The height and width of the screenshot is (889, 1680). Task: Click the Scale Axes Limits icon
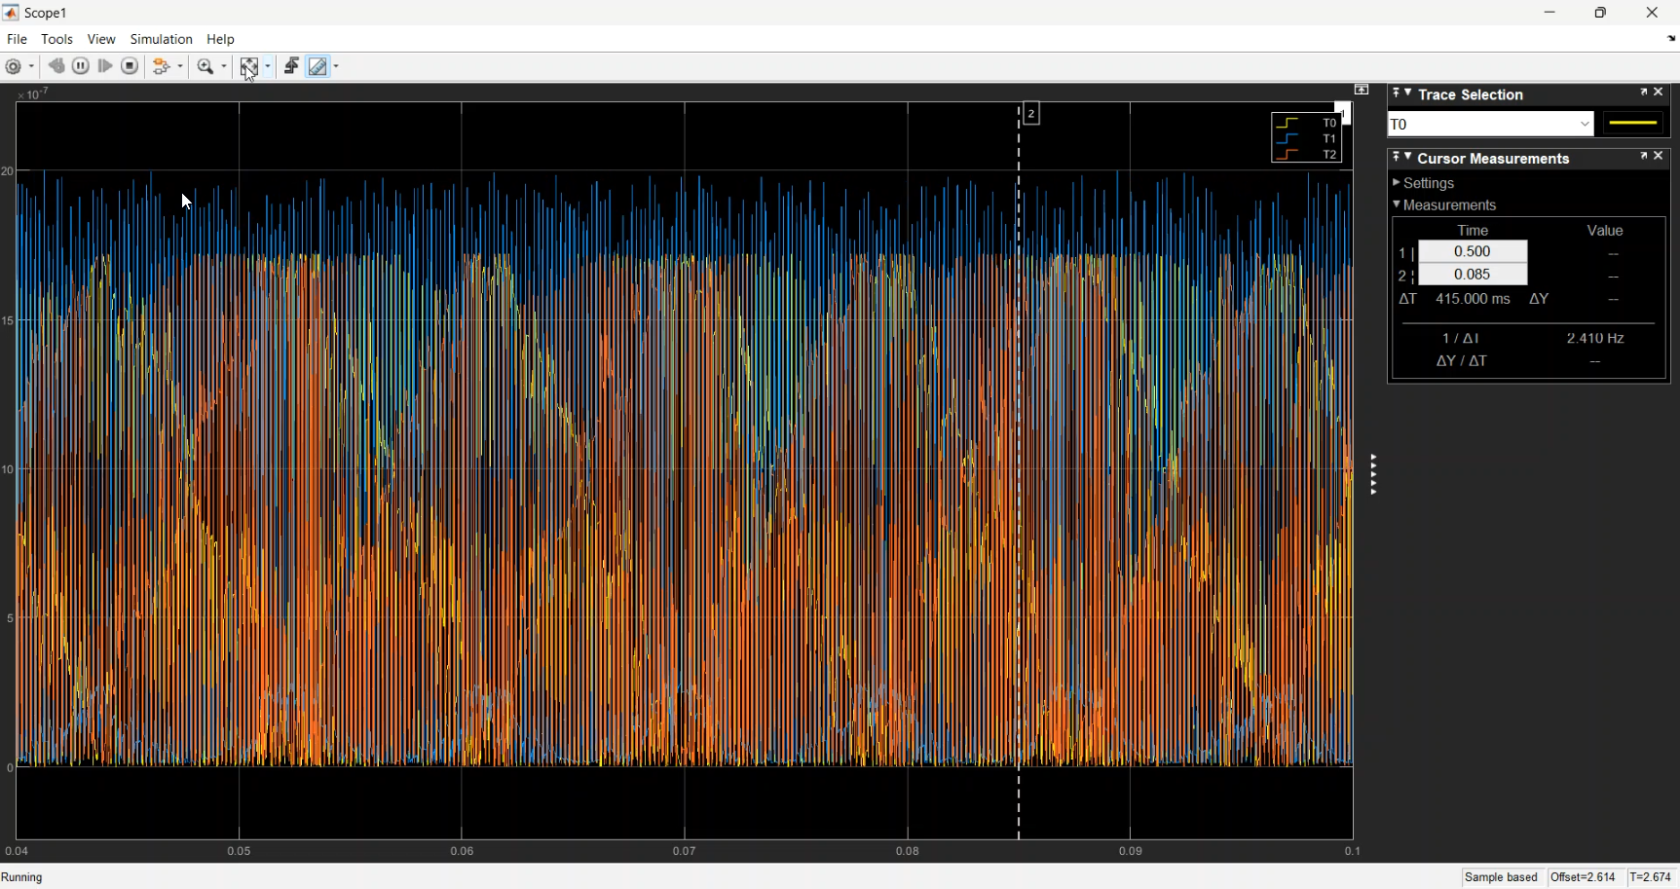click(x=249, y=67)
